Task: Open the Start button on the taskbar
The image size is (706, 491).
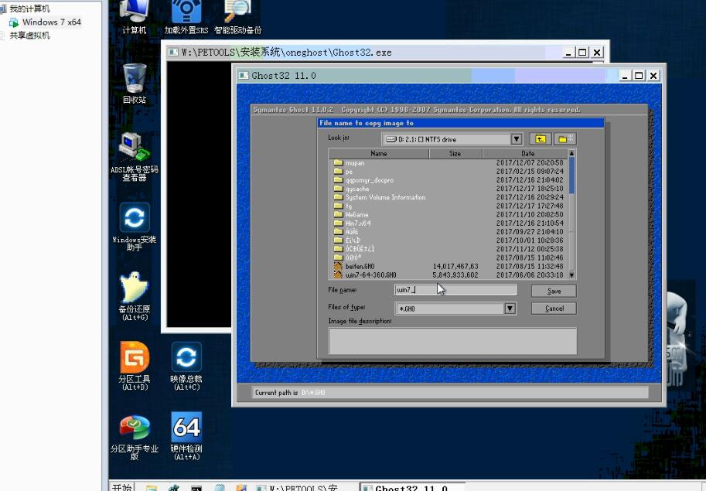Action: (122, 487)
